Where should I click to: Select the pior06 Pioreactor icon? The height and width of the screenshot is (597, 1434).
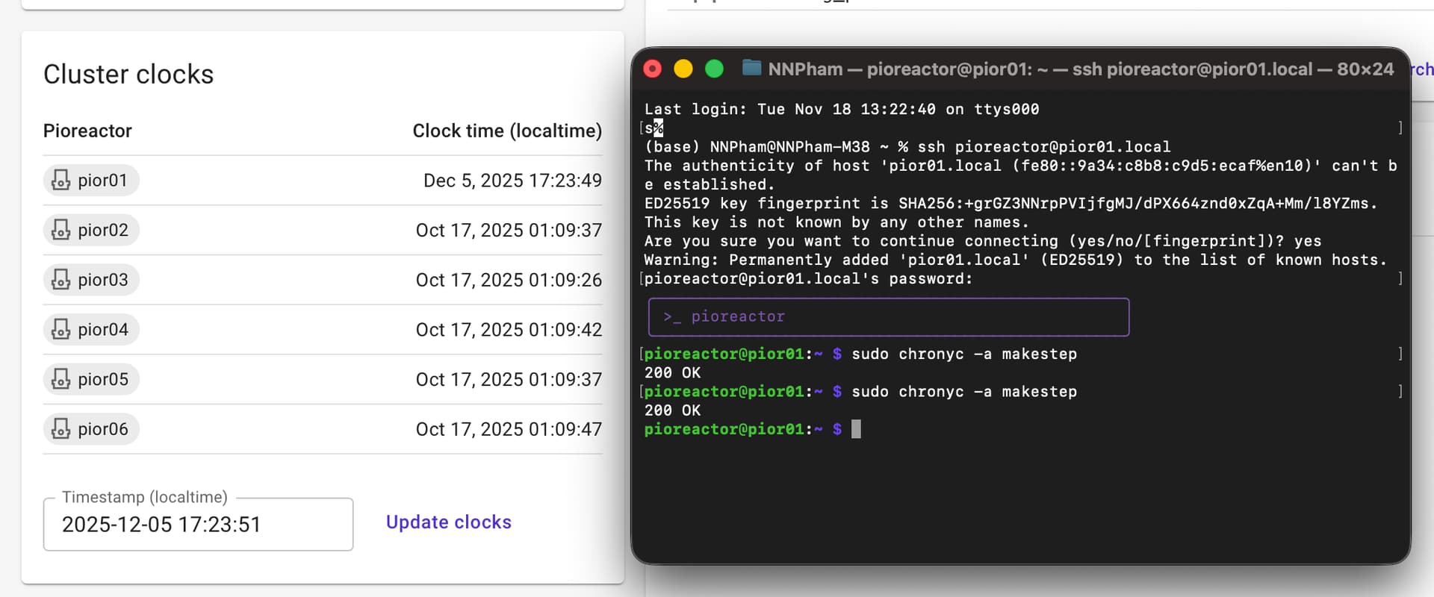pos(61,429)
